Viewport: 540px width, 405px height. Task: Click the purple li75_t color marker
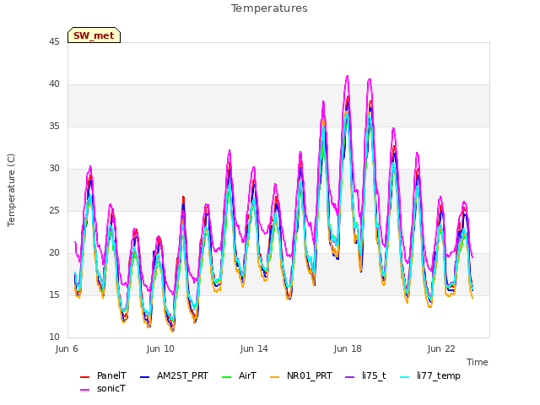(x=349, y=377)
